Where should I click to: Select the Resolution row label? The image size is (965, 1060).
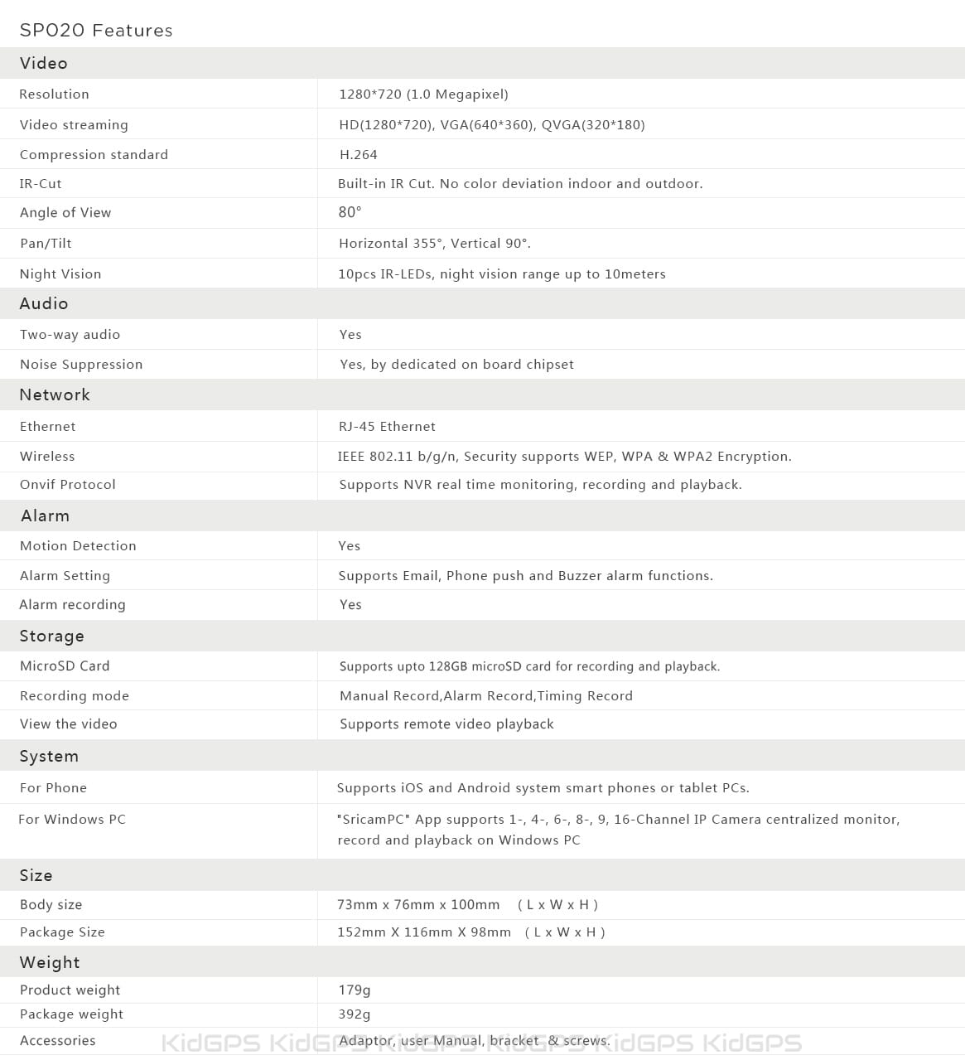(x=54, y=94)
